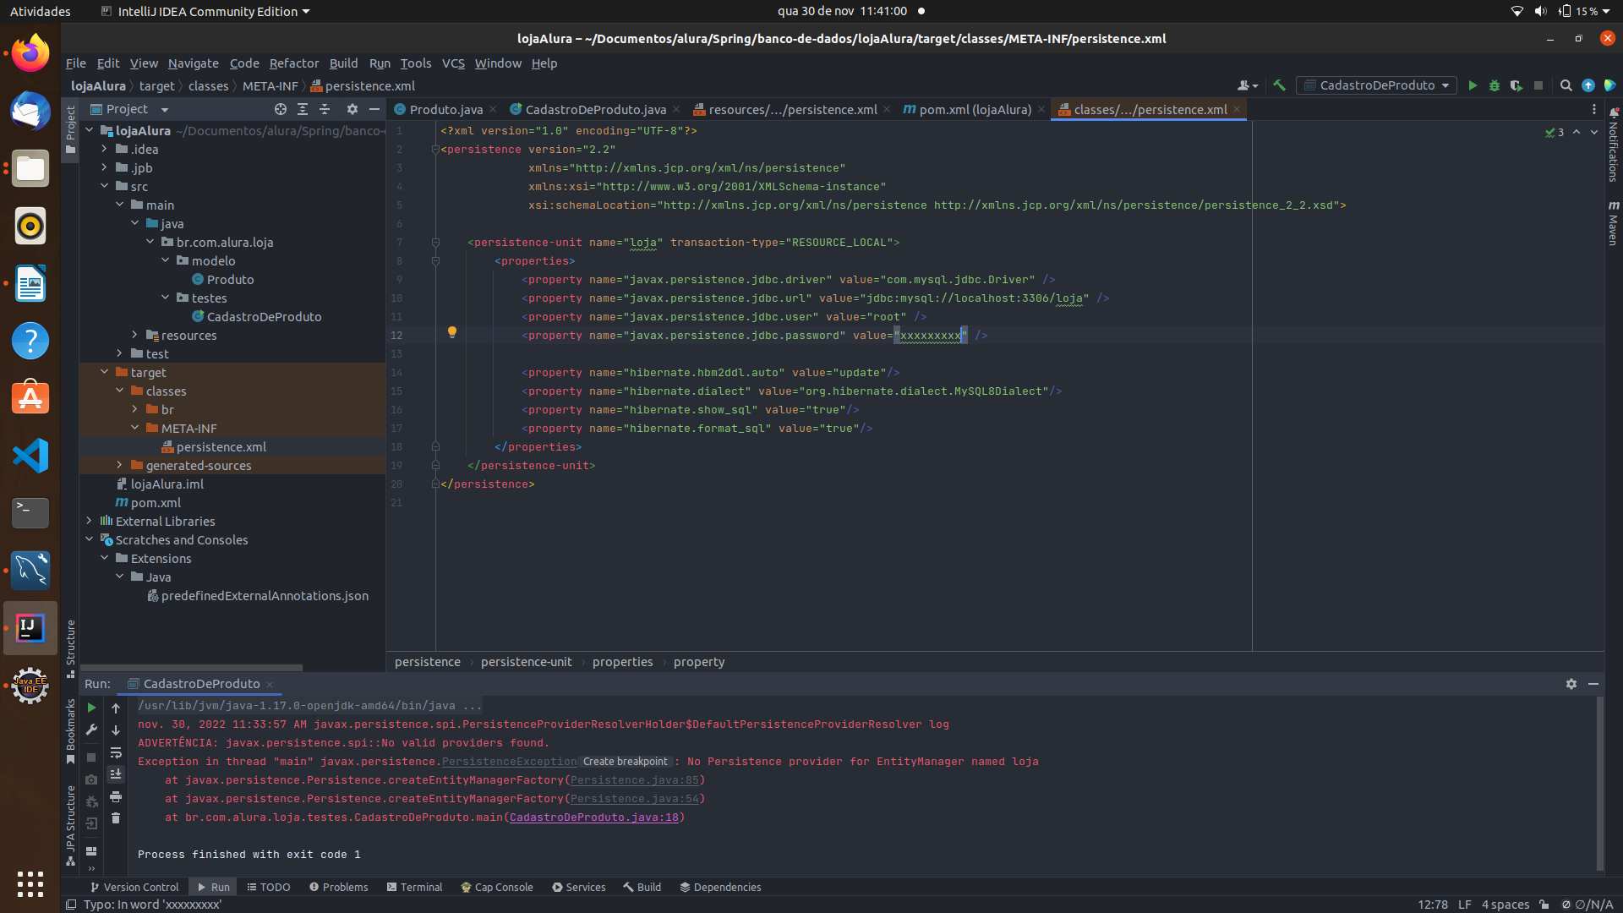Expand the .idea folder
Viewport: 1623px width, 913px height.
(104, 150)
